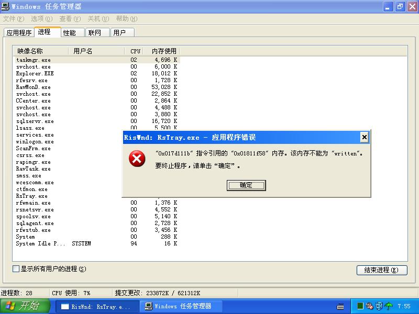Click the RisWnd window icon in the taskbar button
This screenshot has height=314, width=419.
coord(65,306)
